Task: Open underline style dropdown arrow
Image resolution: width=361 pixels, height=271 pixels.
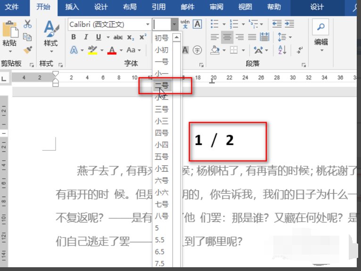Action: 108,37
